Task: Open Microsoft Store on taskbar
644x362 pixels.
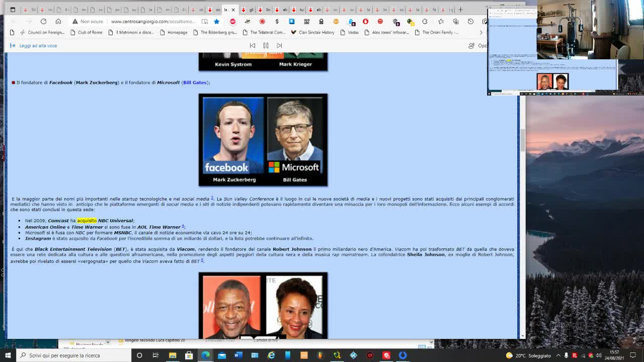Action: click(x=189, y=355)
